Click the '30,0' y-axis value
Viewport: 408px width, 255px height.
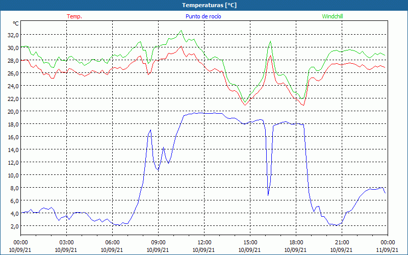click(13, 47)
